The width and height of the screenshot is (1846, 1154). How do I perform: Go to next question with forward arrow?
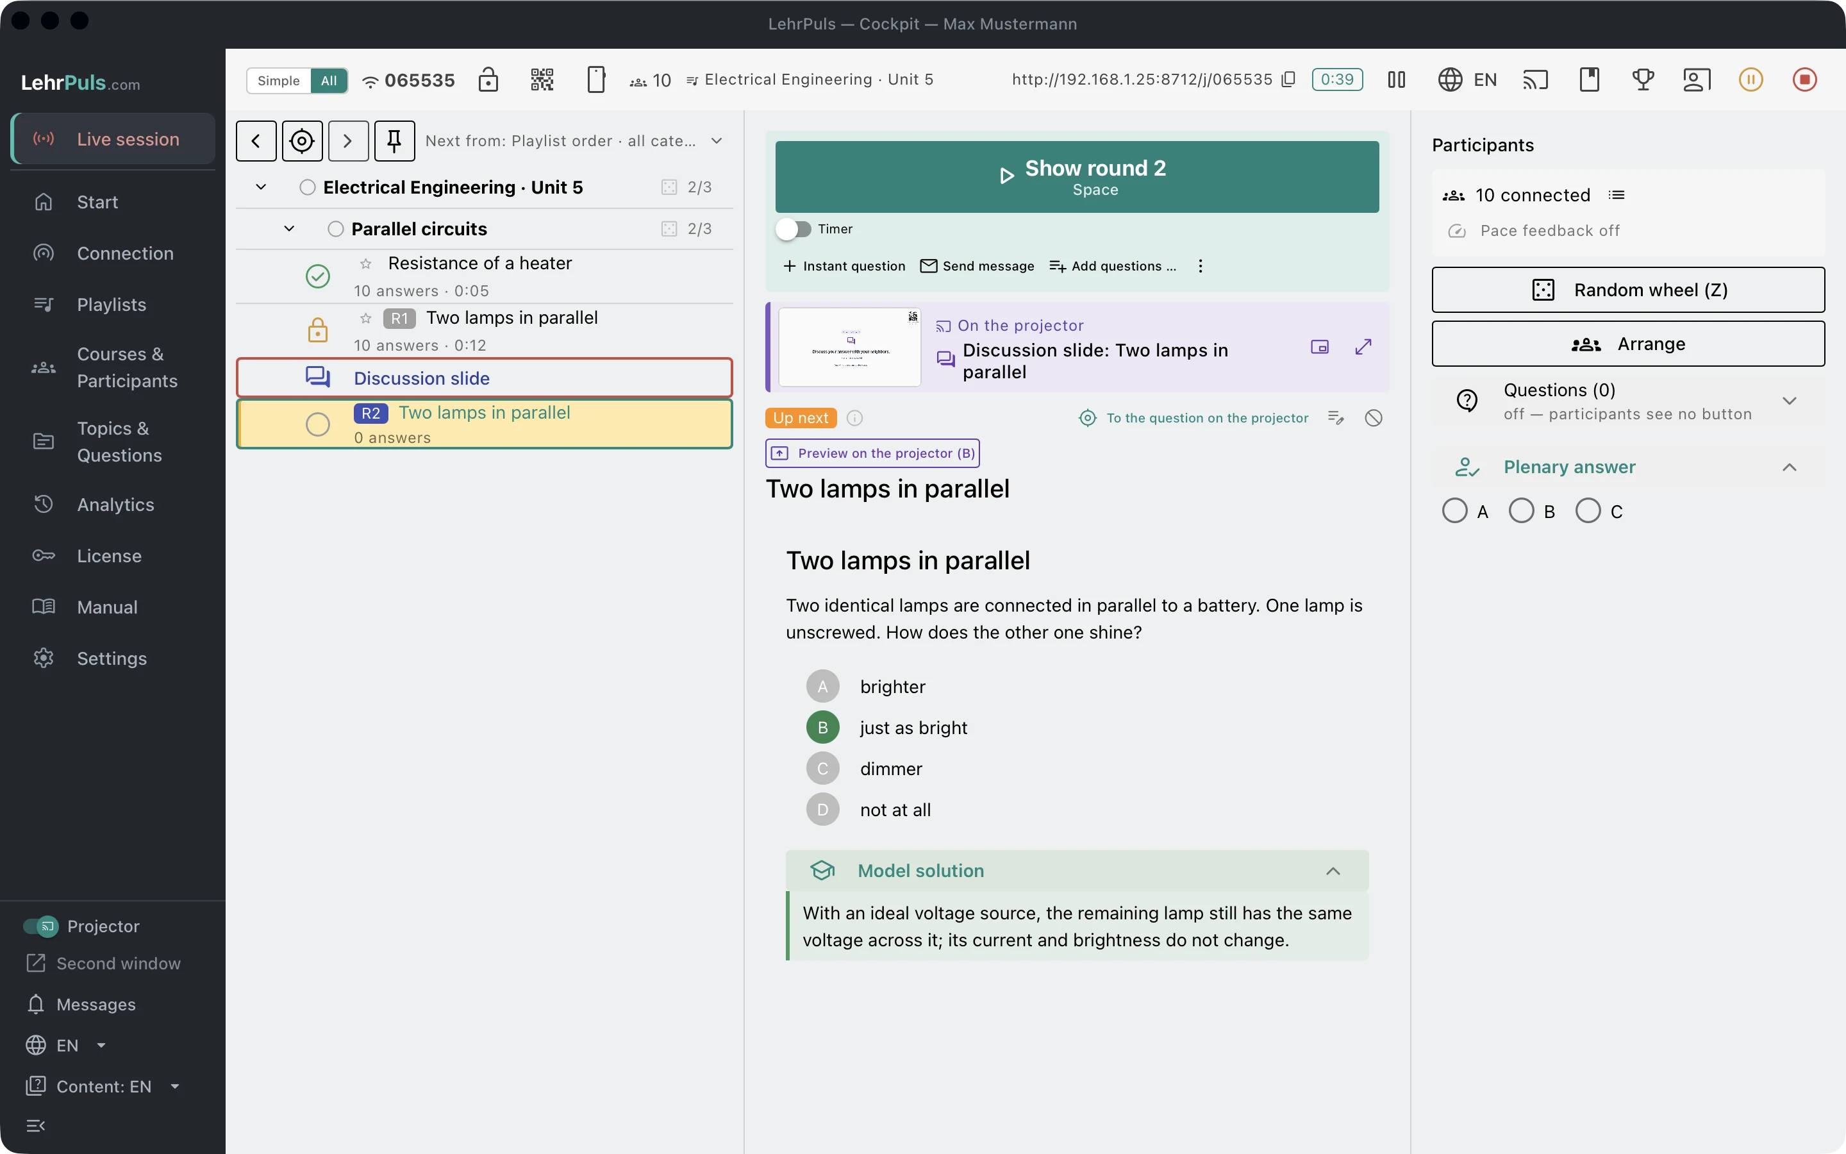[348, 140]
